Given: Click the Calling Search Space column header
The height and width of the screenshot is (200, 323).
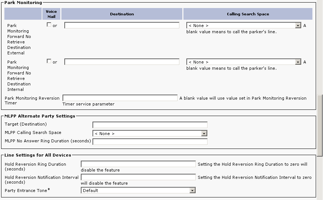Looking at the screenshot, I should pos(248,14).
